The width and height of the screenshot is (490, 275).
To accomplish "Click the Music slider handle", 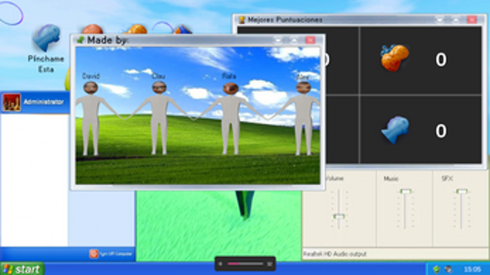I will pos(405,191).
